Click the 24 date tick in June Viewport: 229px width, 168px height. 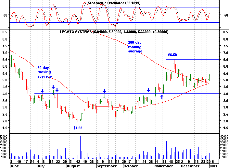pyautogui.click(x=32, y=162)
